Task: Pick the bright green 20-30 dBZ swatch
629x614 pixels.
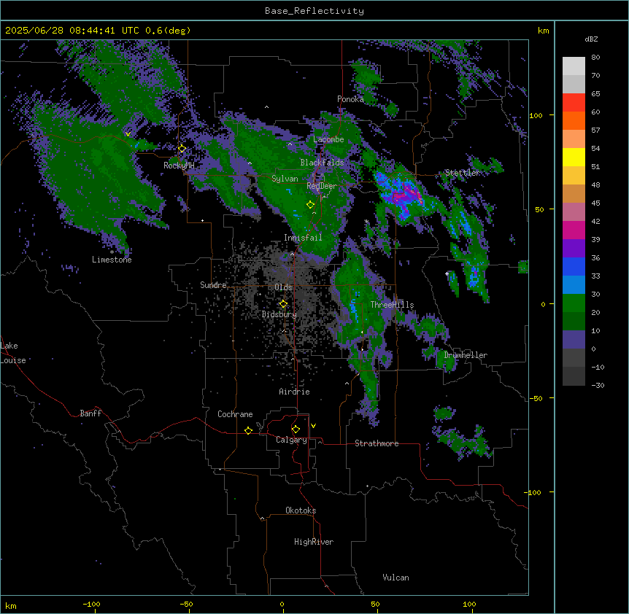Action: tap(574, 303)
